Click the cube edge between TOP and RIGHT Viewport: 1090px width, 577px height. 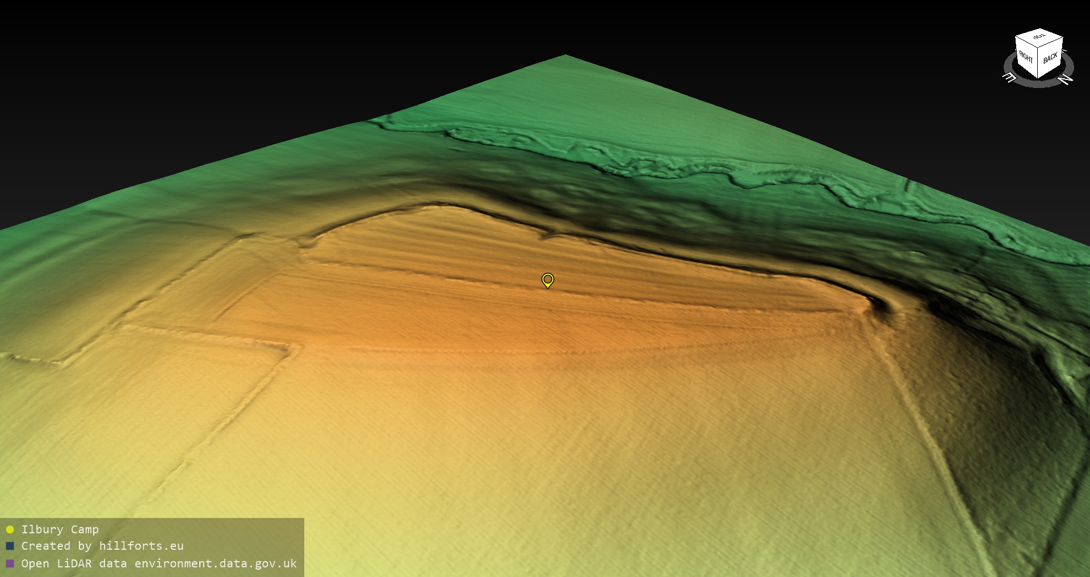click(1026, 43)
